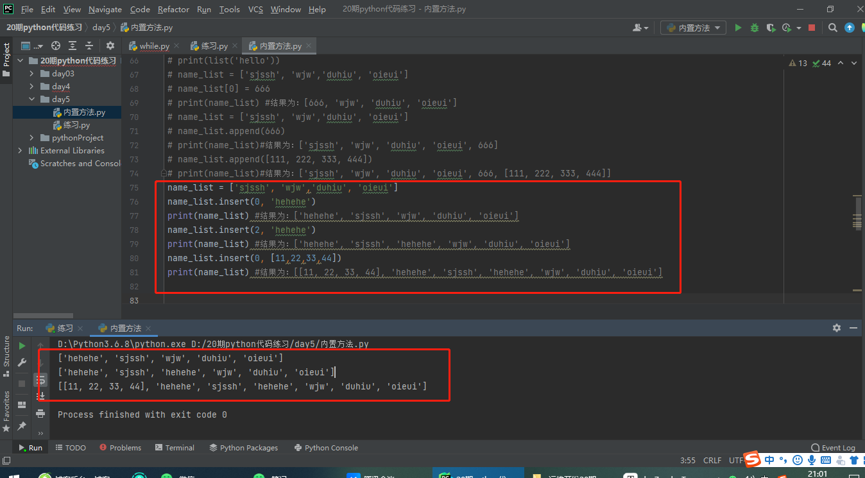865x478 pixels.
Task: Collapse the 20期python代码练习 root folder
Action: point(20,61)
